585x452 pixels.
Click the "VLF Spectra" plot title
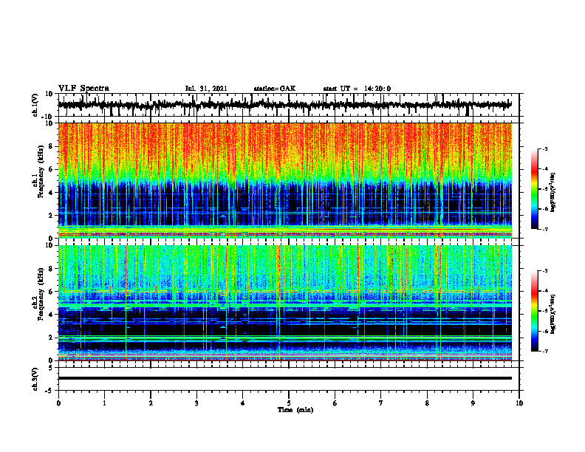pyautogui.click(x=83, y=89)
